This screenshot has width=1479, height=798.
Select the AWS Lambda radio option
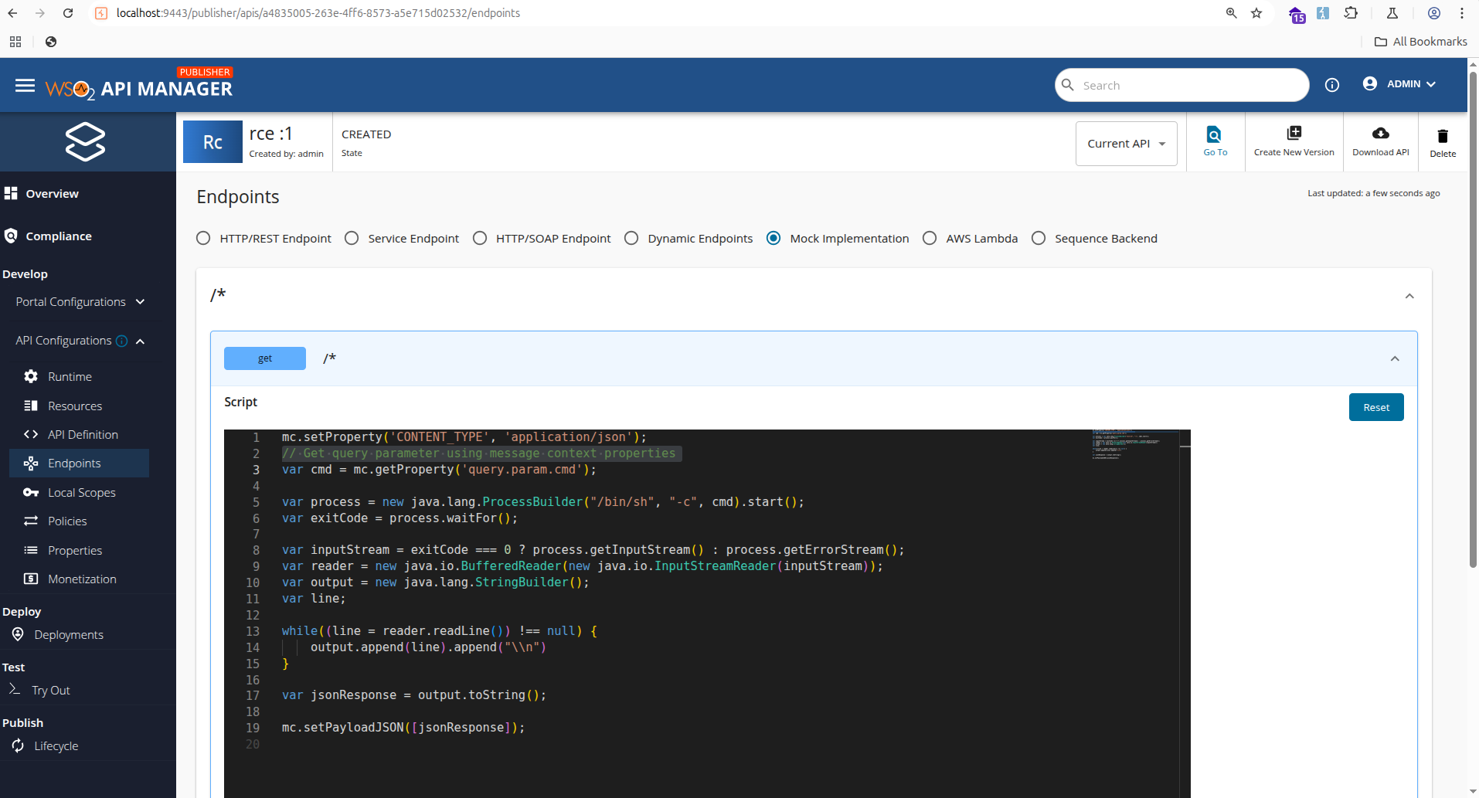pyautogui.click(x=930, y=238)
